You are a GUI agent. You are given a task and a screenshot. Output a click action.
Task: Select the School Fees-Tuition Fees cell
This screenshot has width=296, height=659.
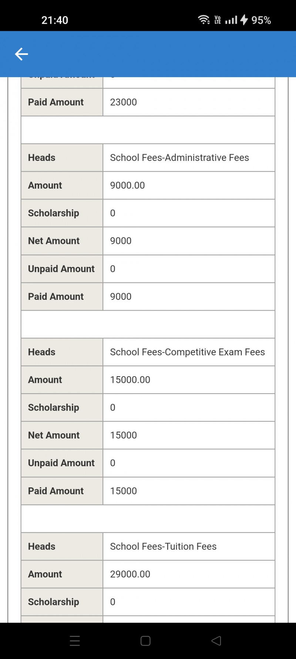point(163,546)
